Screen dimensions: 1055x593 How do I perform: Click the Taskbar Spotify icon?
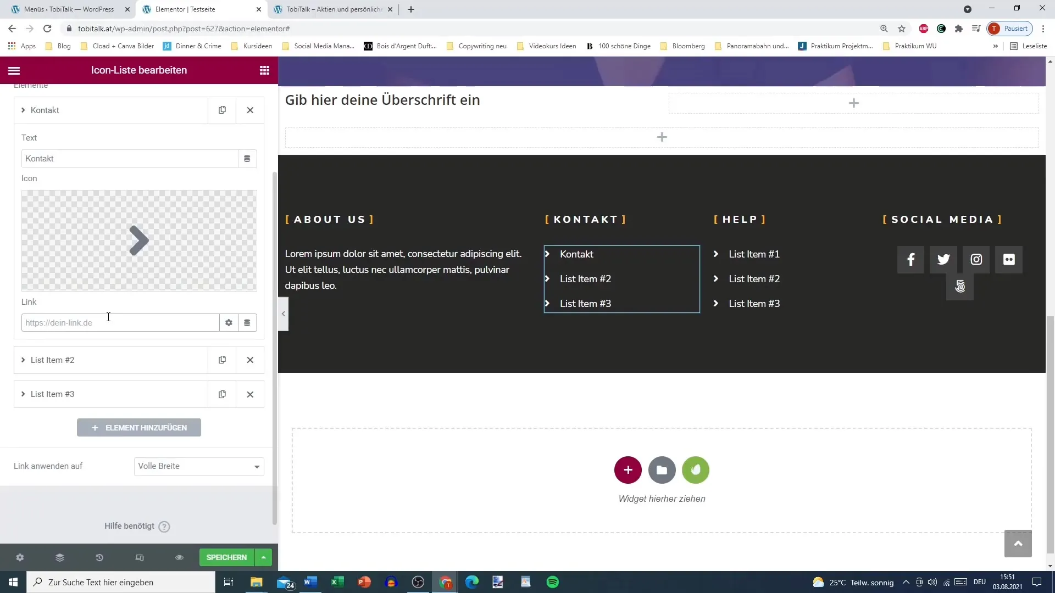[553, 583]
